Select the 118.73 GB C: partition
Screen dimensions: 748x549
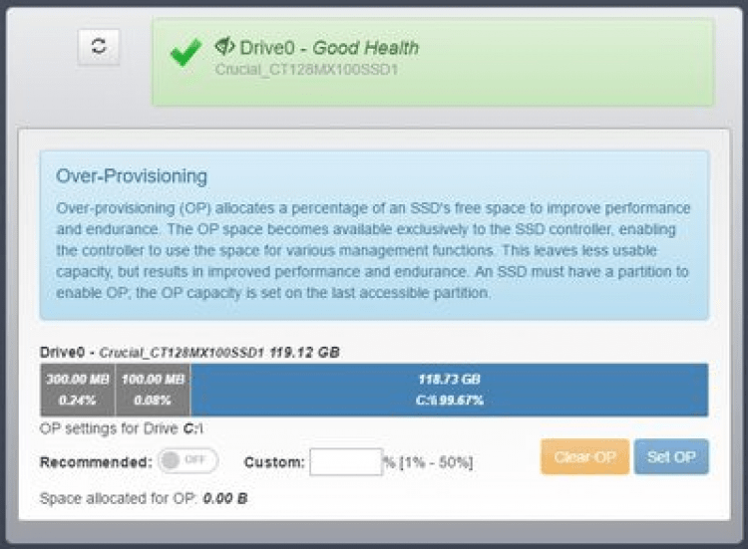449,389
